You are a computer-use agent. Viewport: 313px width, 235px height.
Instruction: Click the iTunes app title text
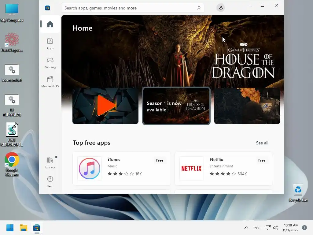click(x=114, y=159)
